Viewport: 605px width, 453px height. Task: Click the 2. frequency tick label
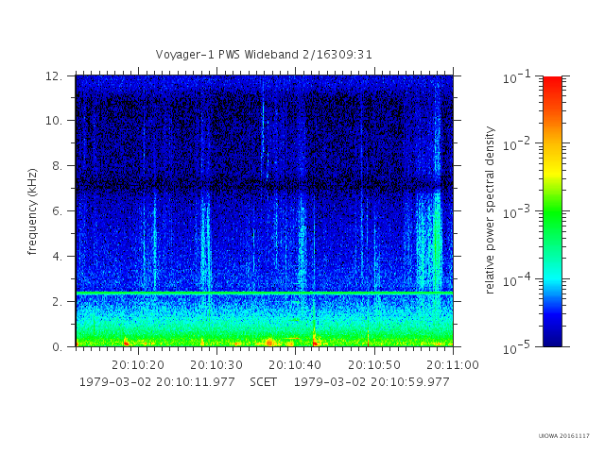click(x=57, y=302)
